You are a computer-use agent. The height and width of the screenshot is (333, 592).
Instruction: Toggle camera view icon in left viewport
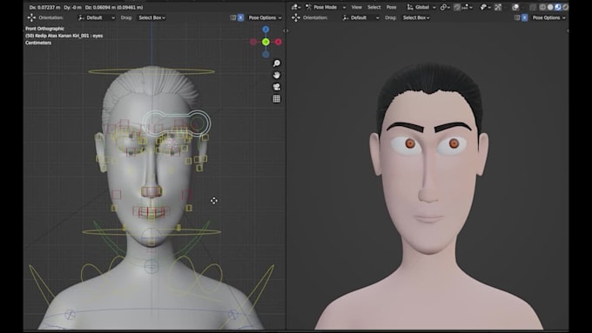276,87
